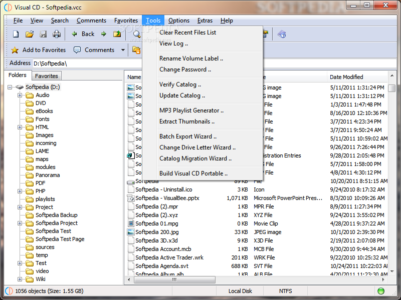
Task: Expand the Wiki folder node
Action: 20,279
